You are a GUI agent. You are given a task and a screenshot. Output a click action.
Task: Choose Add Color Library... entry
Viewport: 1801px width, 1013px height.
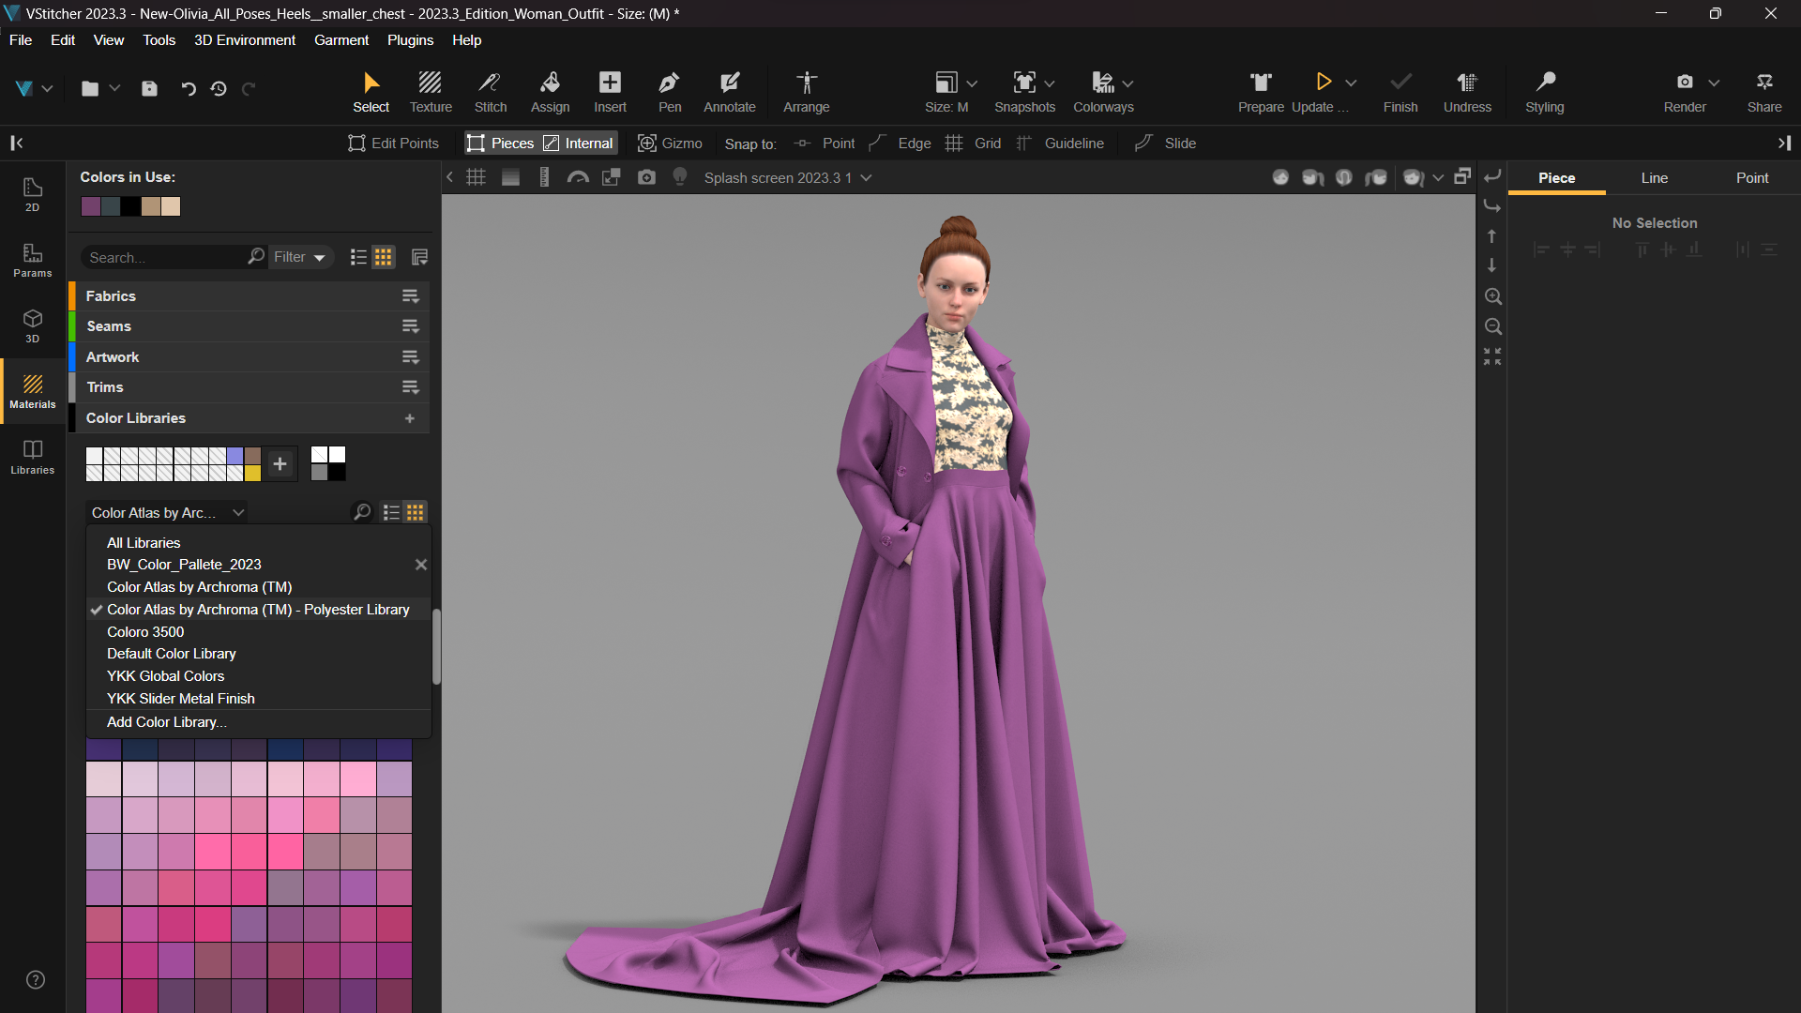pyautogui.click(x=166, y=722)
